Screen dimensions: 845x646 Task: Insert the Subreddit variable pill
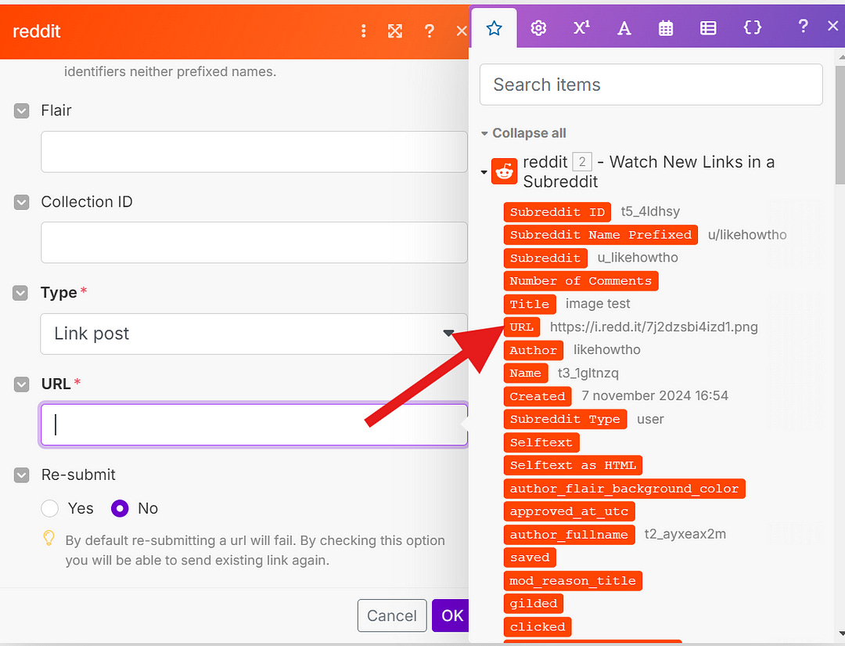pyautogui.click(x=545, y=258)
